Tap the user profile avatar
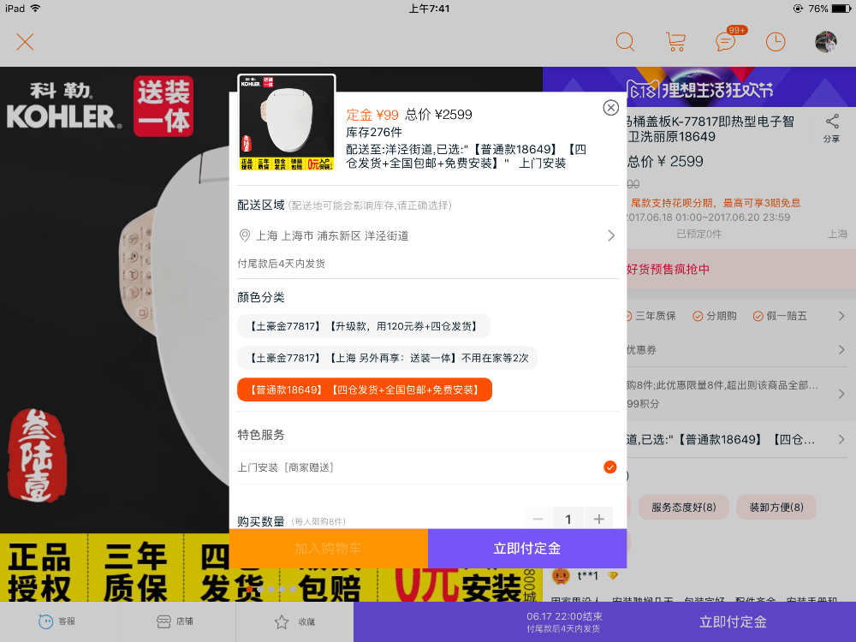Image resolution: width=856 pixels, height=642 pixels. point(825,42)
